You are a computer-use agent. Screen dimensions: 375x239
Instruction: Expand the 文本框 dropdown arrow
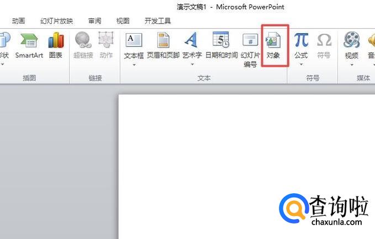pos(134,65)
